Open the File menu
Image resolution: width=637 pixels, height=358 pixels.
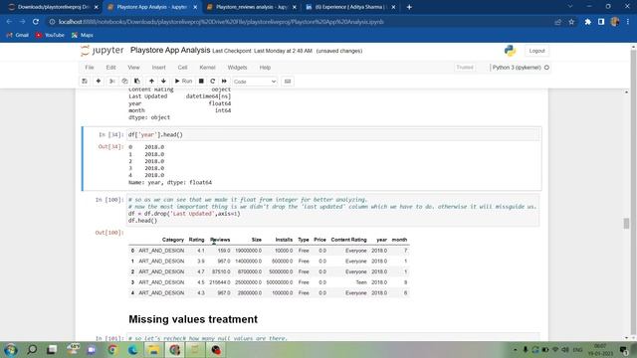tap(90, 68)
